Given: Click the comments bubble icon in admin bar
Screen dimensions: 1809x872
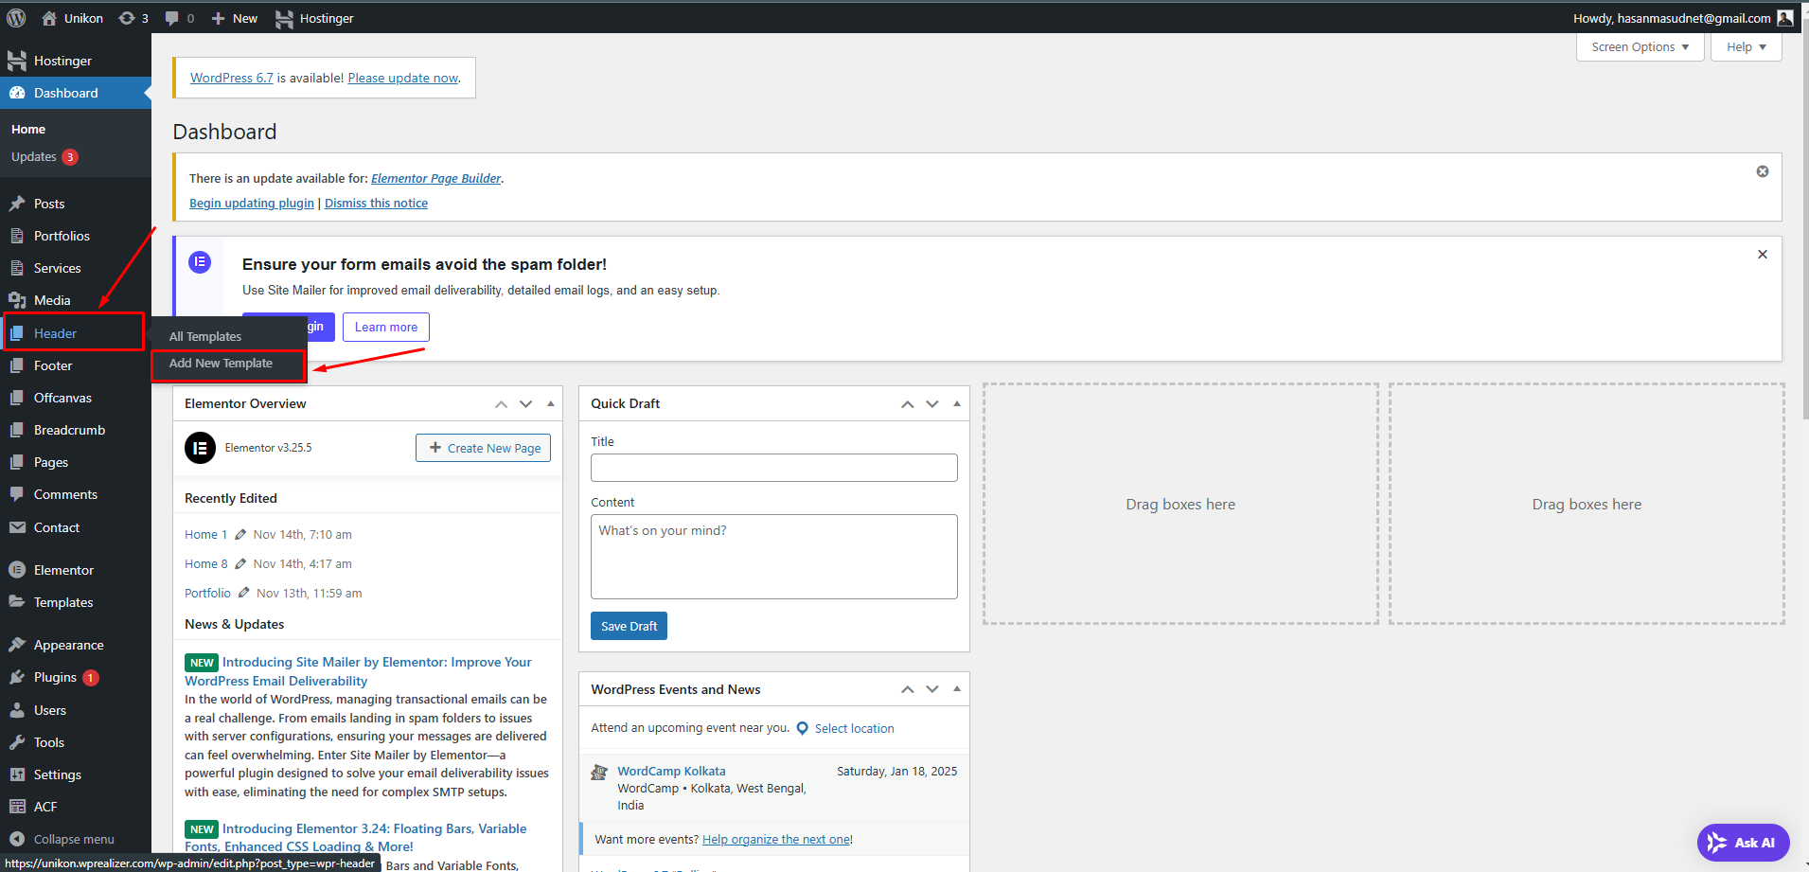Looking at the screenshot, I should tap(172, 18).
